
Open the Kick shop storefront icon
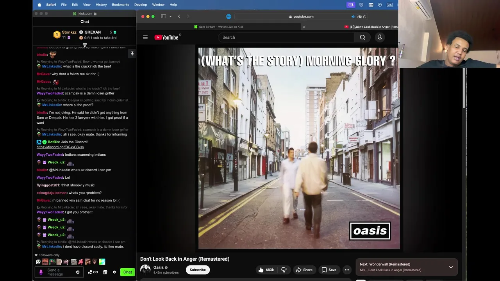(105, 272)
